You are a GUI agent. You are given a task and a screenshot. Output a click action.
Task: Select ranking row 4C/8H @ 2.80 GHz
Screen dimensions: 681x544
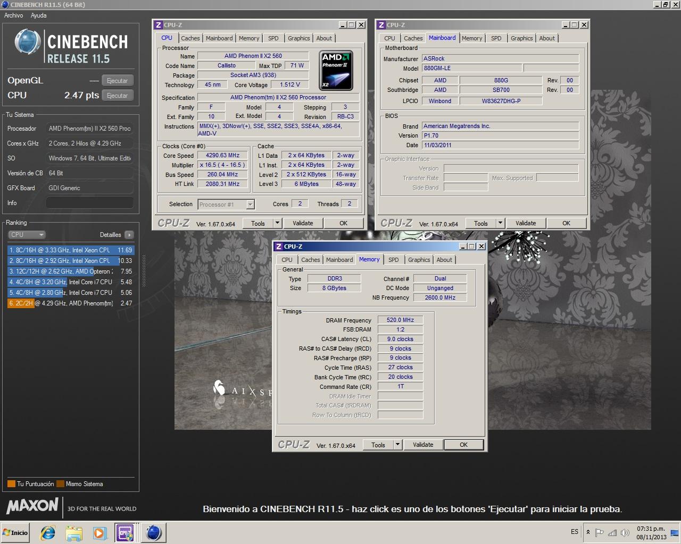pyautogui.click(x=70, y=293)
